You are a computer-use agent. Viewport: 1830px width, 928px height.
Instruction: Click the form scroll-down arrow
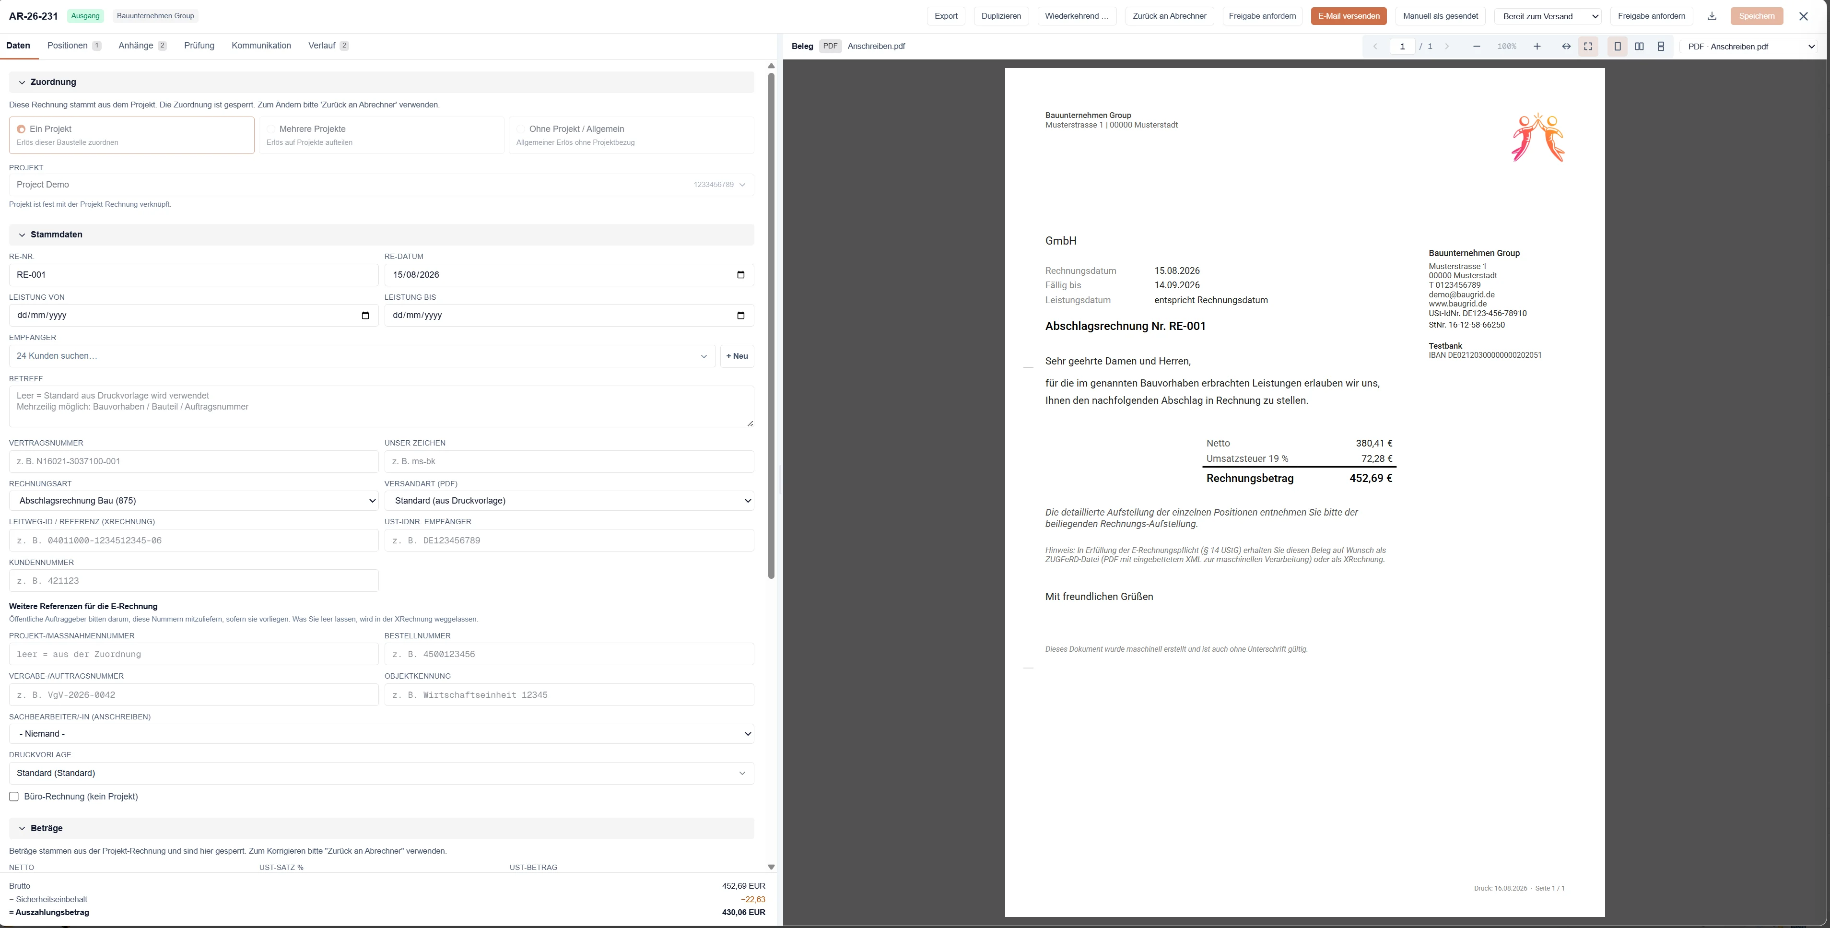[772, 867]
